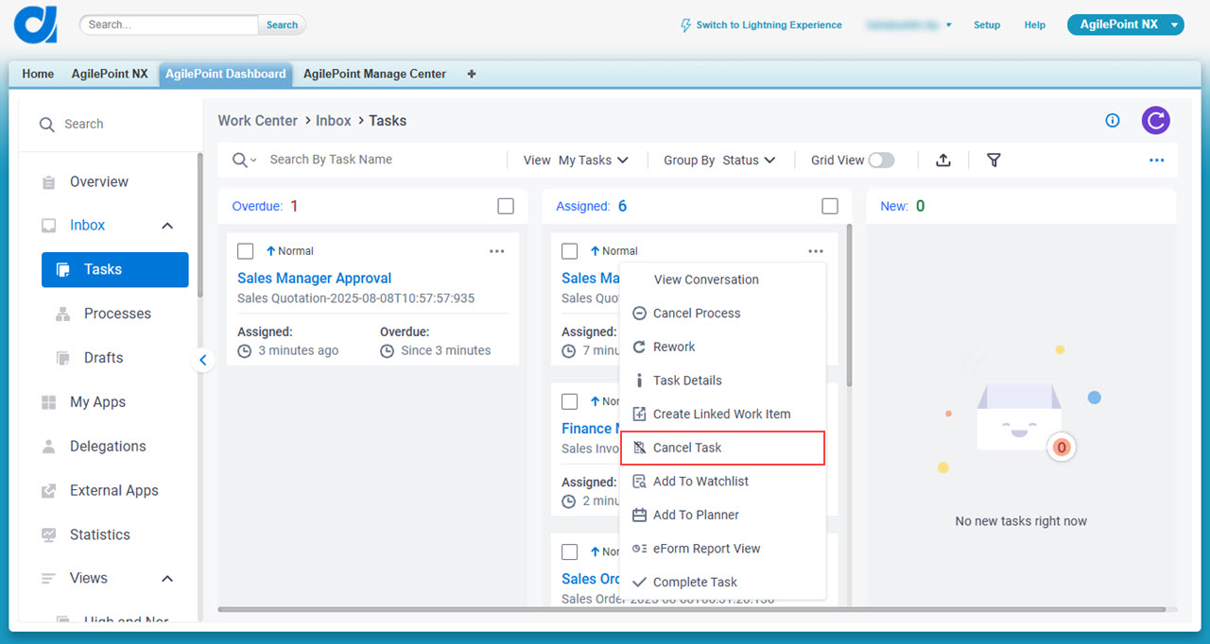Check the Assigned column select-all checkbox
1210x644 pixels.
(x=830, y=206)
